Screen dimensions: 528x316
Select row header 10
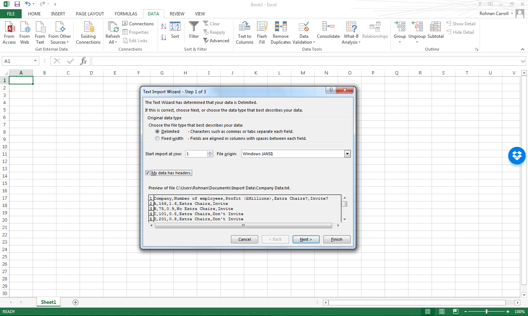(x=4, y=146)
